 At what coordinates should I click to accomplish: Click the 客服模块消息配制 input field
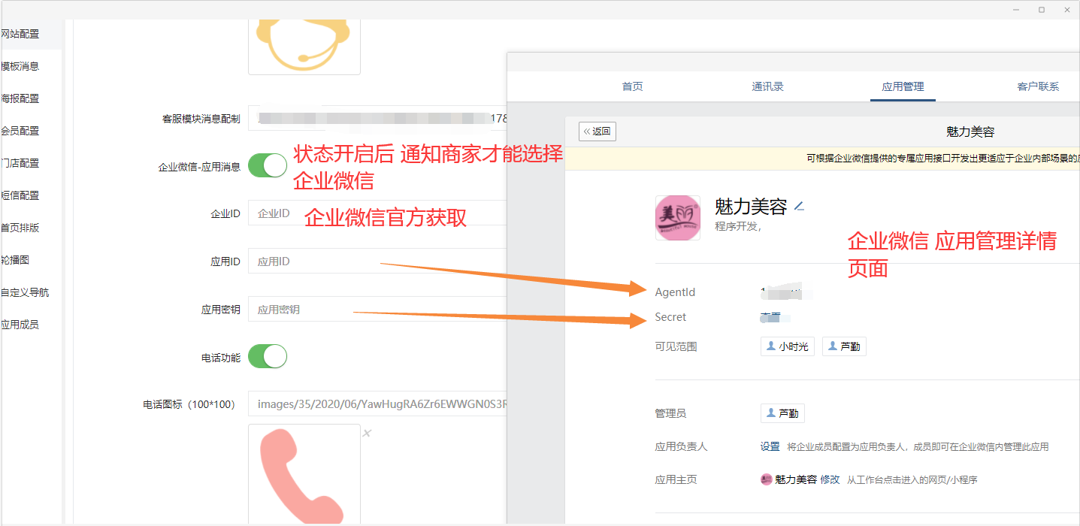pos(377,118)
